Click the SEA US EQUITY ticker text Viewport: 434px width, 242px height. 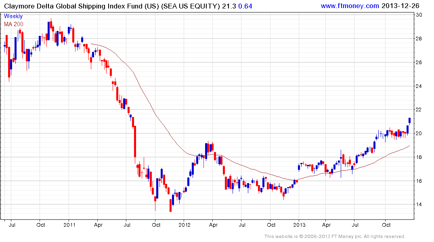pyautogui.click(x=191, y=6)
